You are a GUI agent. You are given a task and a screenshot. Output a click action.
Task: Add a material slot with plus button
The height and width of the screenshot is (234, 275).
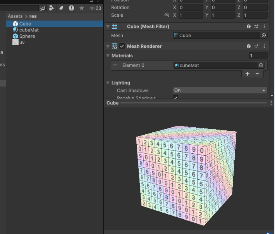pyautogui.click(x=247, y=74)
